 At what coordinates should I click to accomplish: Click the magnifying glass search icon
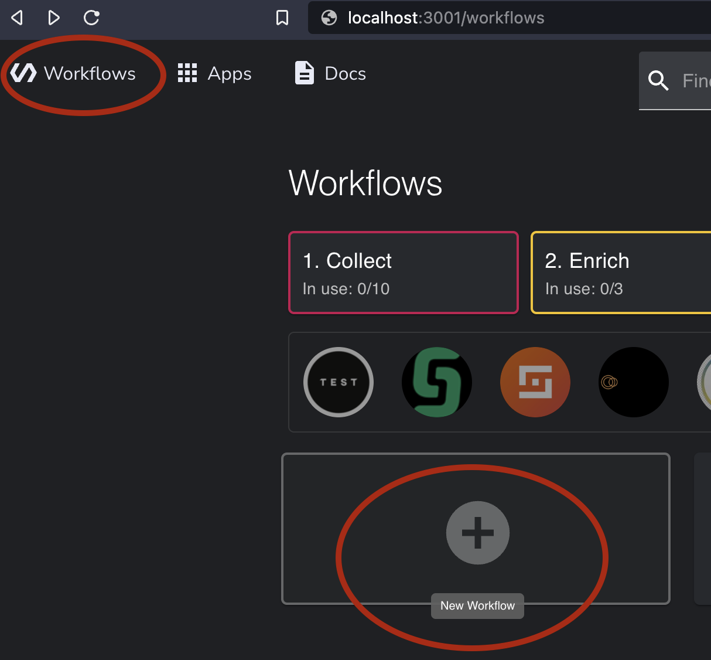(658, 80)
